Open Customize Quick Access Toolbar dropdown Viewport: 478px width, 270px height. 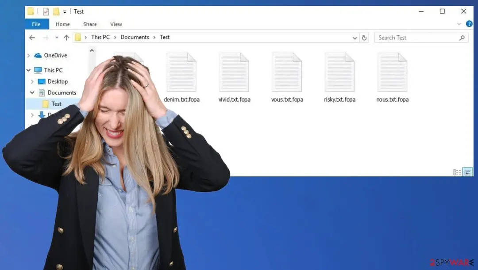coord(65,12)
